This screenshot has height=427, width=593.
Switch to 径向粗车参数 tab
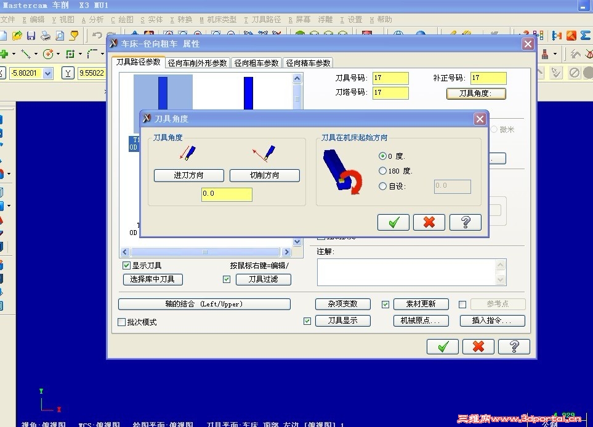pyautogui.click(x=256, y=63)
